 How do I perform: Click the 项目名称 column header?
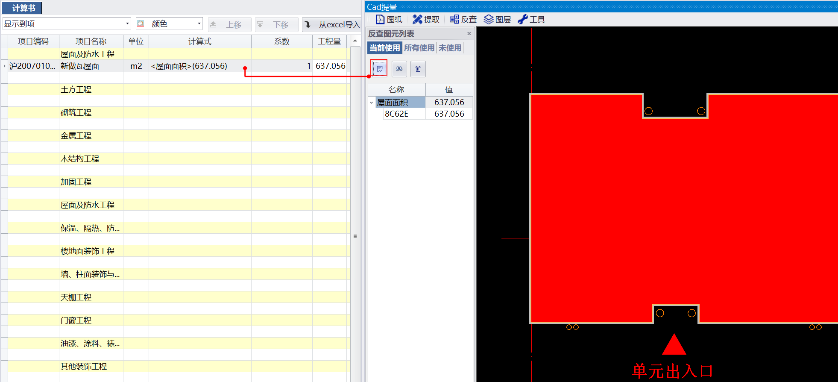(91, 41)
